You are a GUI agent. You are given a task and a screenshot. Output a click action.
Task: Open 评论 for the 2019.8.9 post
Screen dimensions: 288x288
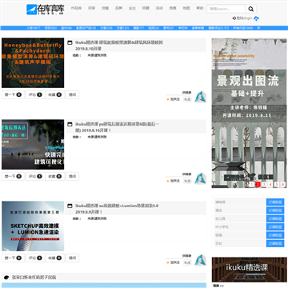(35, 258)
